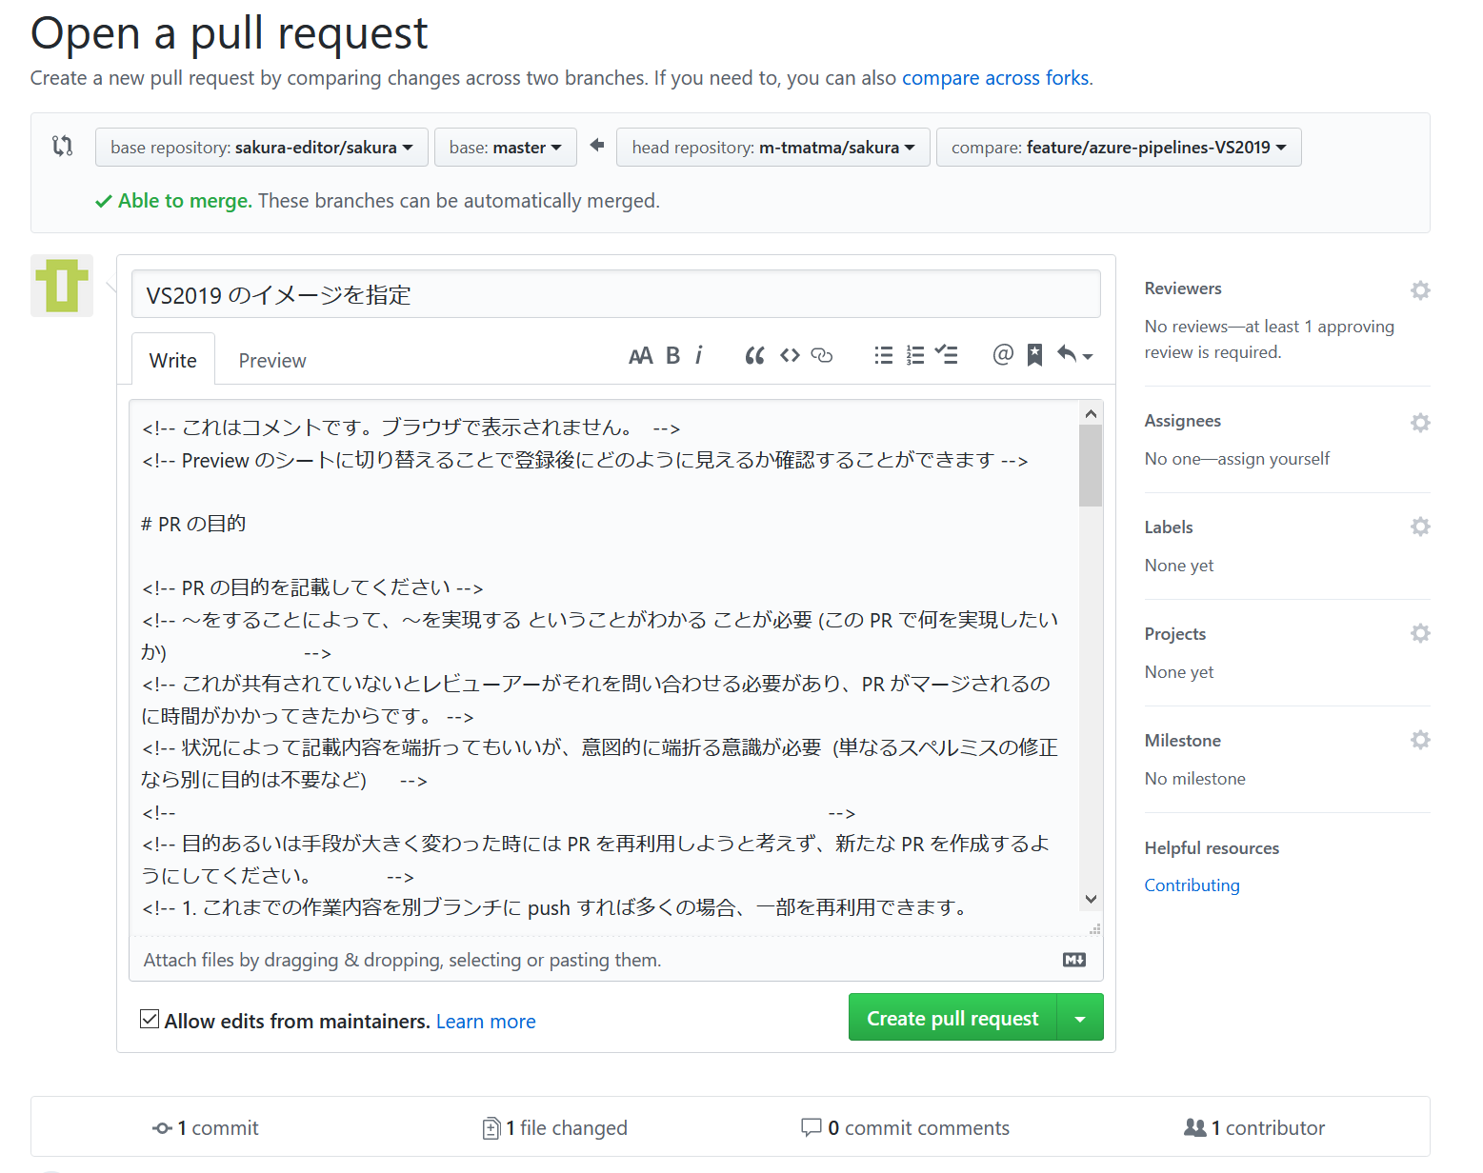Insert a task list checklist
The image size is (1483, 1173).
coord(947,354)
